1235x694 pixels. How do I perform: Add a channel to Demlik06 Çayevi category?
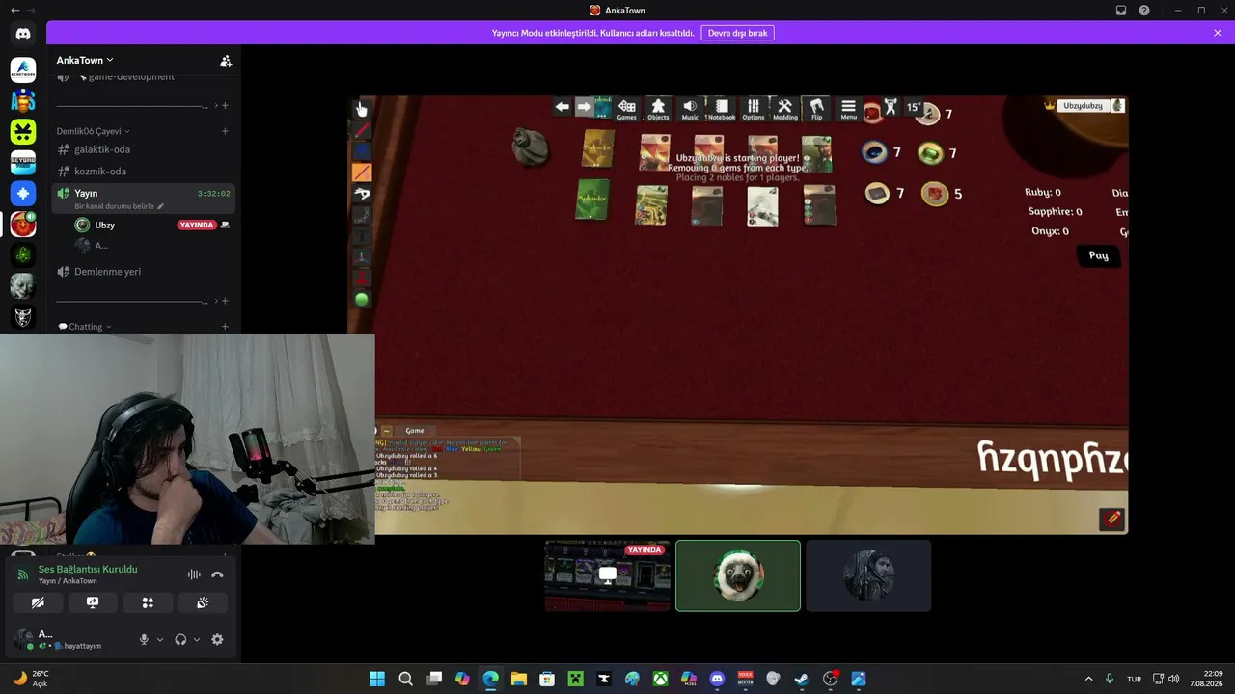click(225, 131)
